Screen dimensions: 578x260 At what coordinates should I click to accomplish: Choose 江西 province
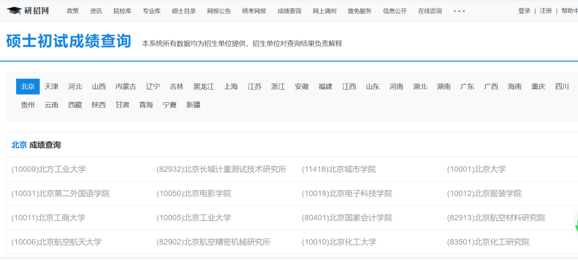pos(349,87)
